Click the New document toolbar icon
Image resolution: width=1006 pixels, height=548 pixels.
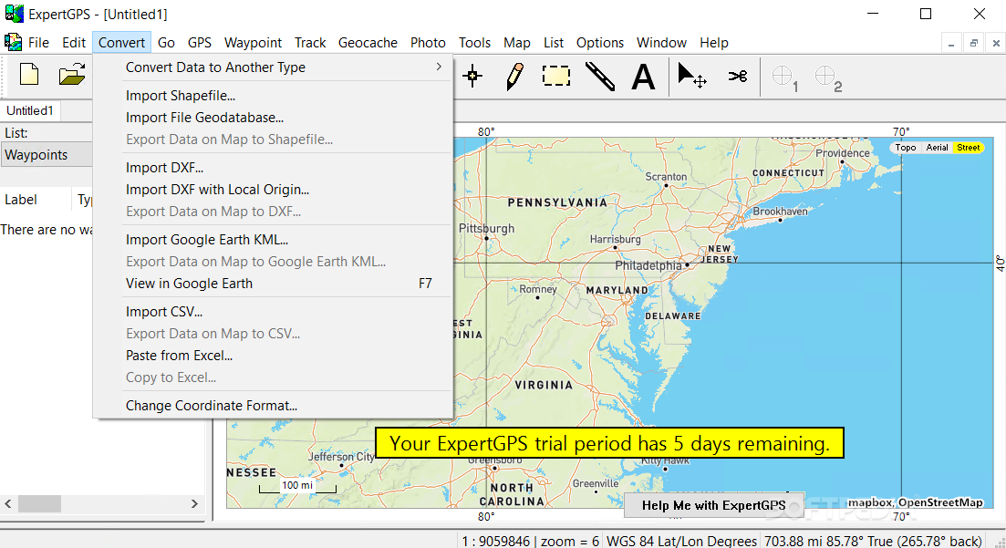(29, 75)
